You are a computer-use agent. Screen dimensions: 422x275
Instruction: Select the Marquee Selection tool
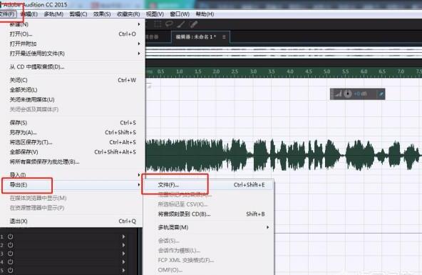click(158, 24)
